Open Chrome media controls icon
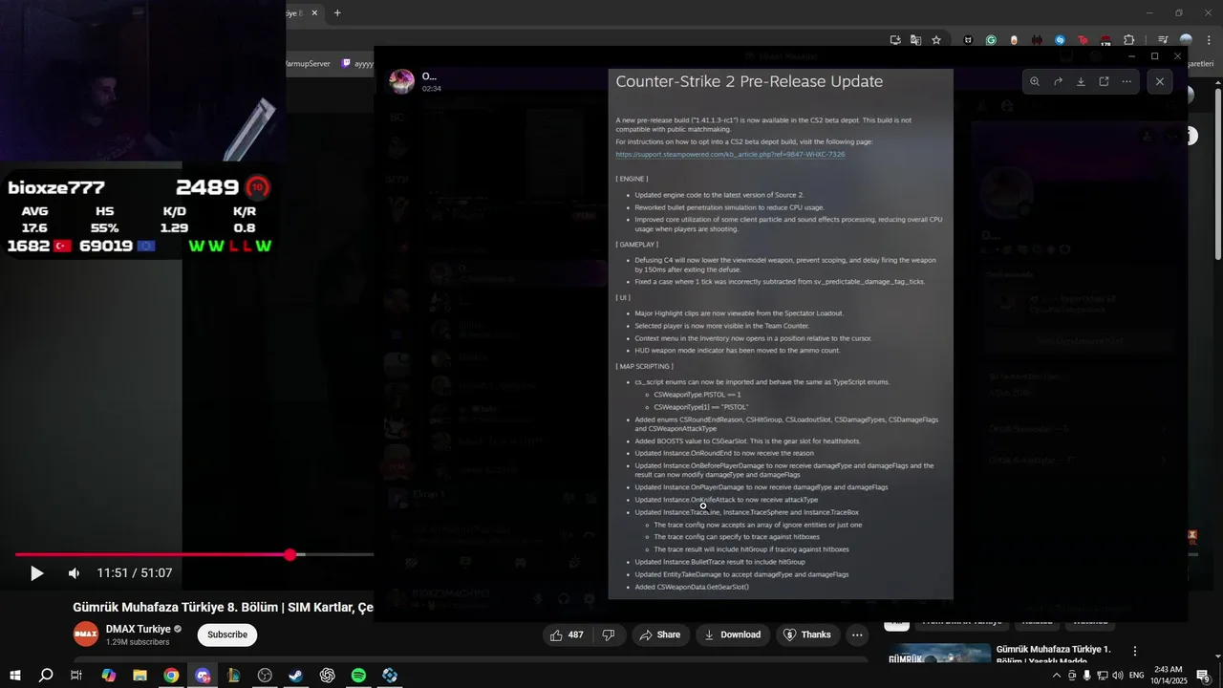1223x688 pixels. 1163,40
